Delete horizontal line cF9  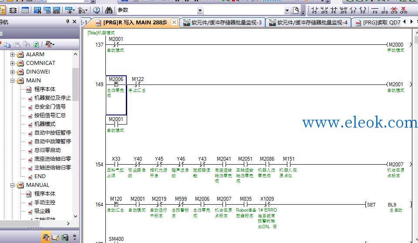tap(394, 10)
